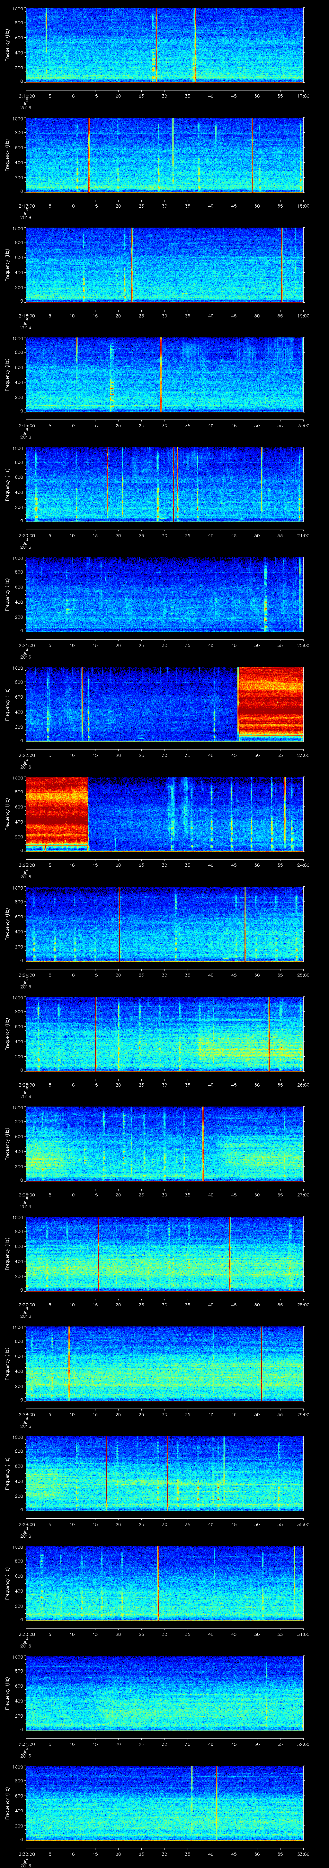Click the spectrogram panel starting at 2:21:00
Image resolution: width=329 pixels, height=1868 pixels.
pyautogui.click(x=164, y=594)
